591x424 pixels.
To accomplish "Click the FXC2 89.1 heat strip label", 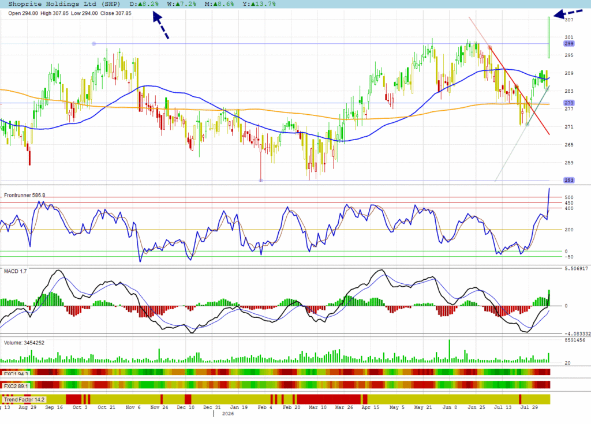I will (x=16, y=387).
